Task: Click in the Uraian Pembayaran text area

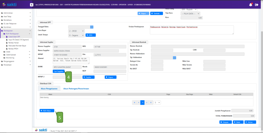Action: point(192,30)
